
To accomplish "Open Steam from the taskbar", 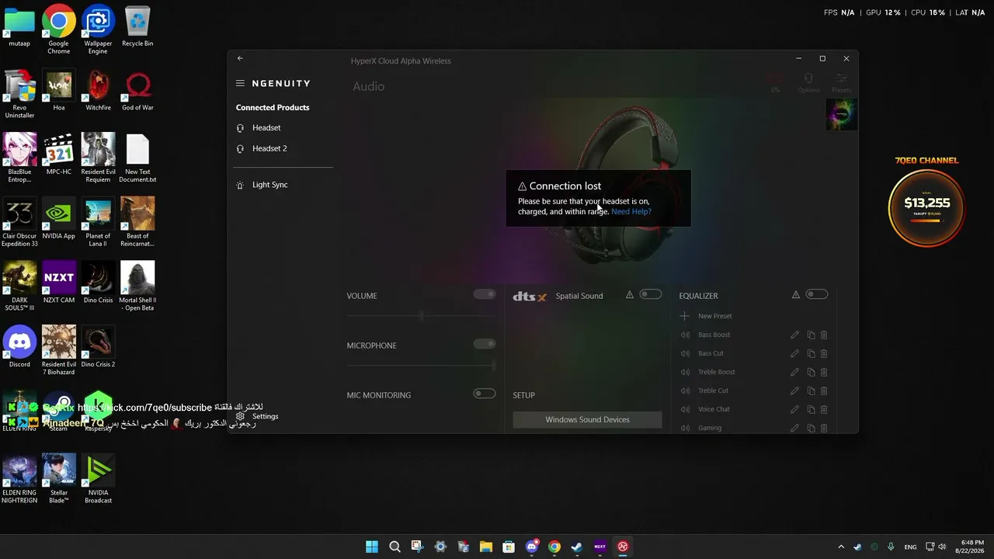I will click(x=577, y=547).
